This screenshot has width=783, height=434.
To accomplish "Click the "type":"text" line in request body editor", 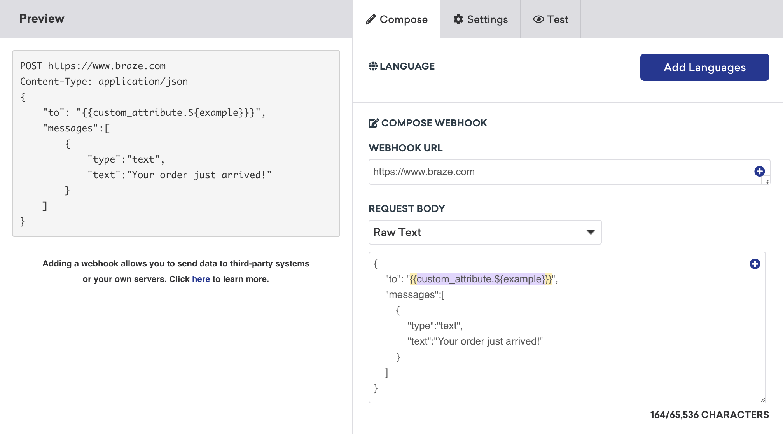I will pyautogui.click(x=435, y=325).
